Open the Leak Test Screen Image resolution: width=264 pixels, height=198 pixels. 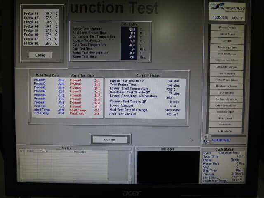pos(227,54)
